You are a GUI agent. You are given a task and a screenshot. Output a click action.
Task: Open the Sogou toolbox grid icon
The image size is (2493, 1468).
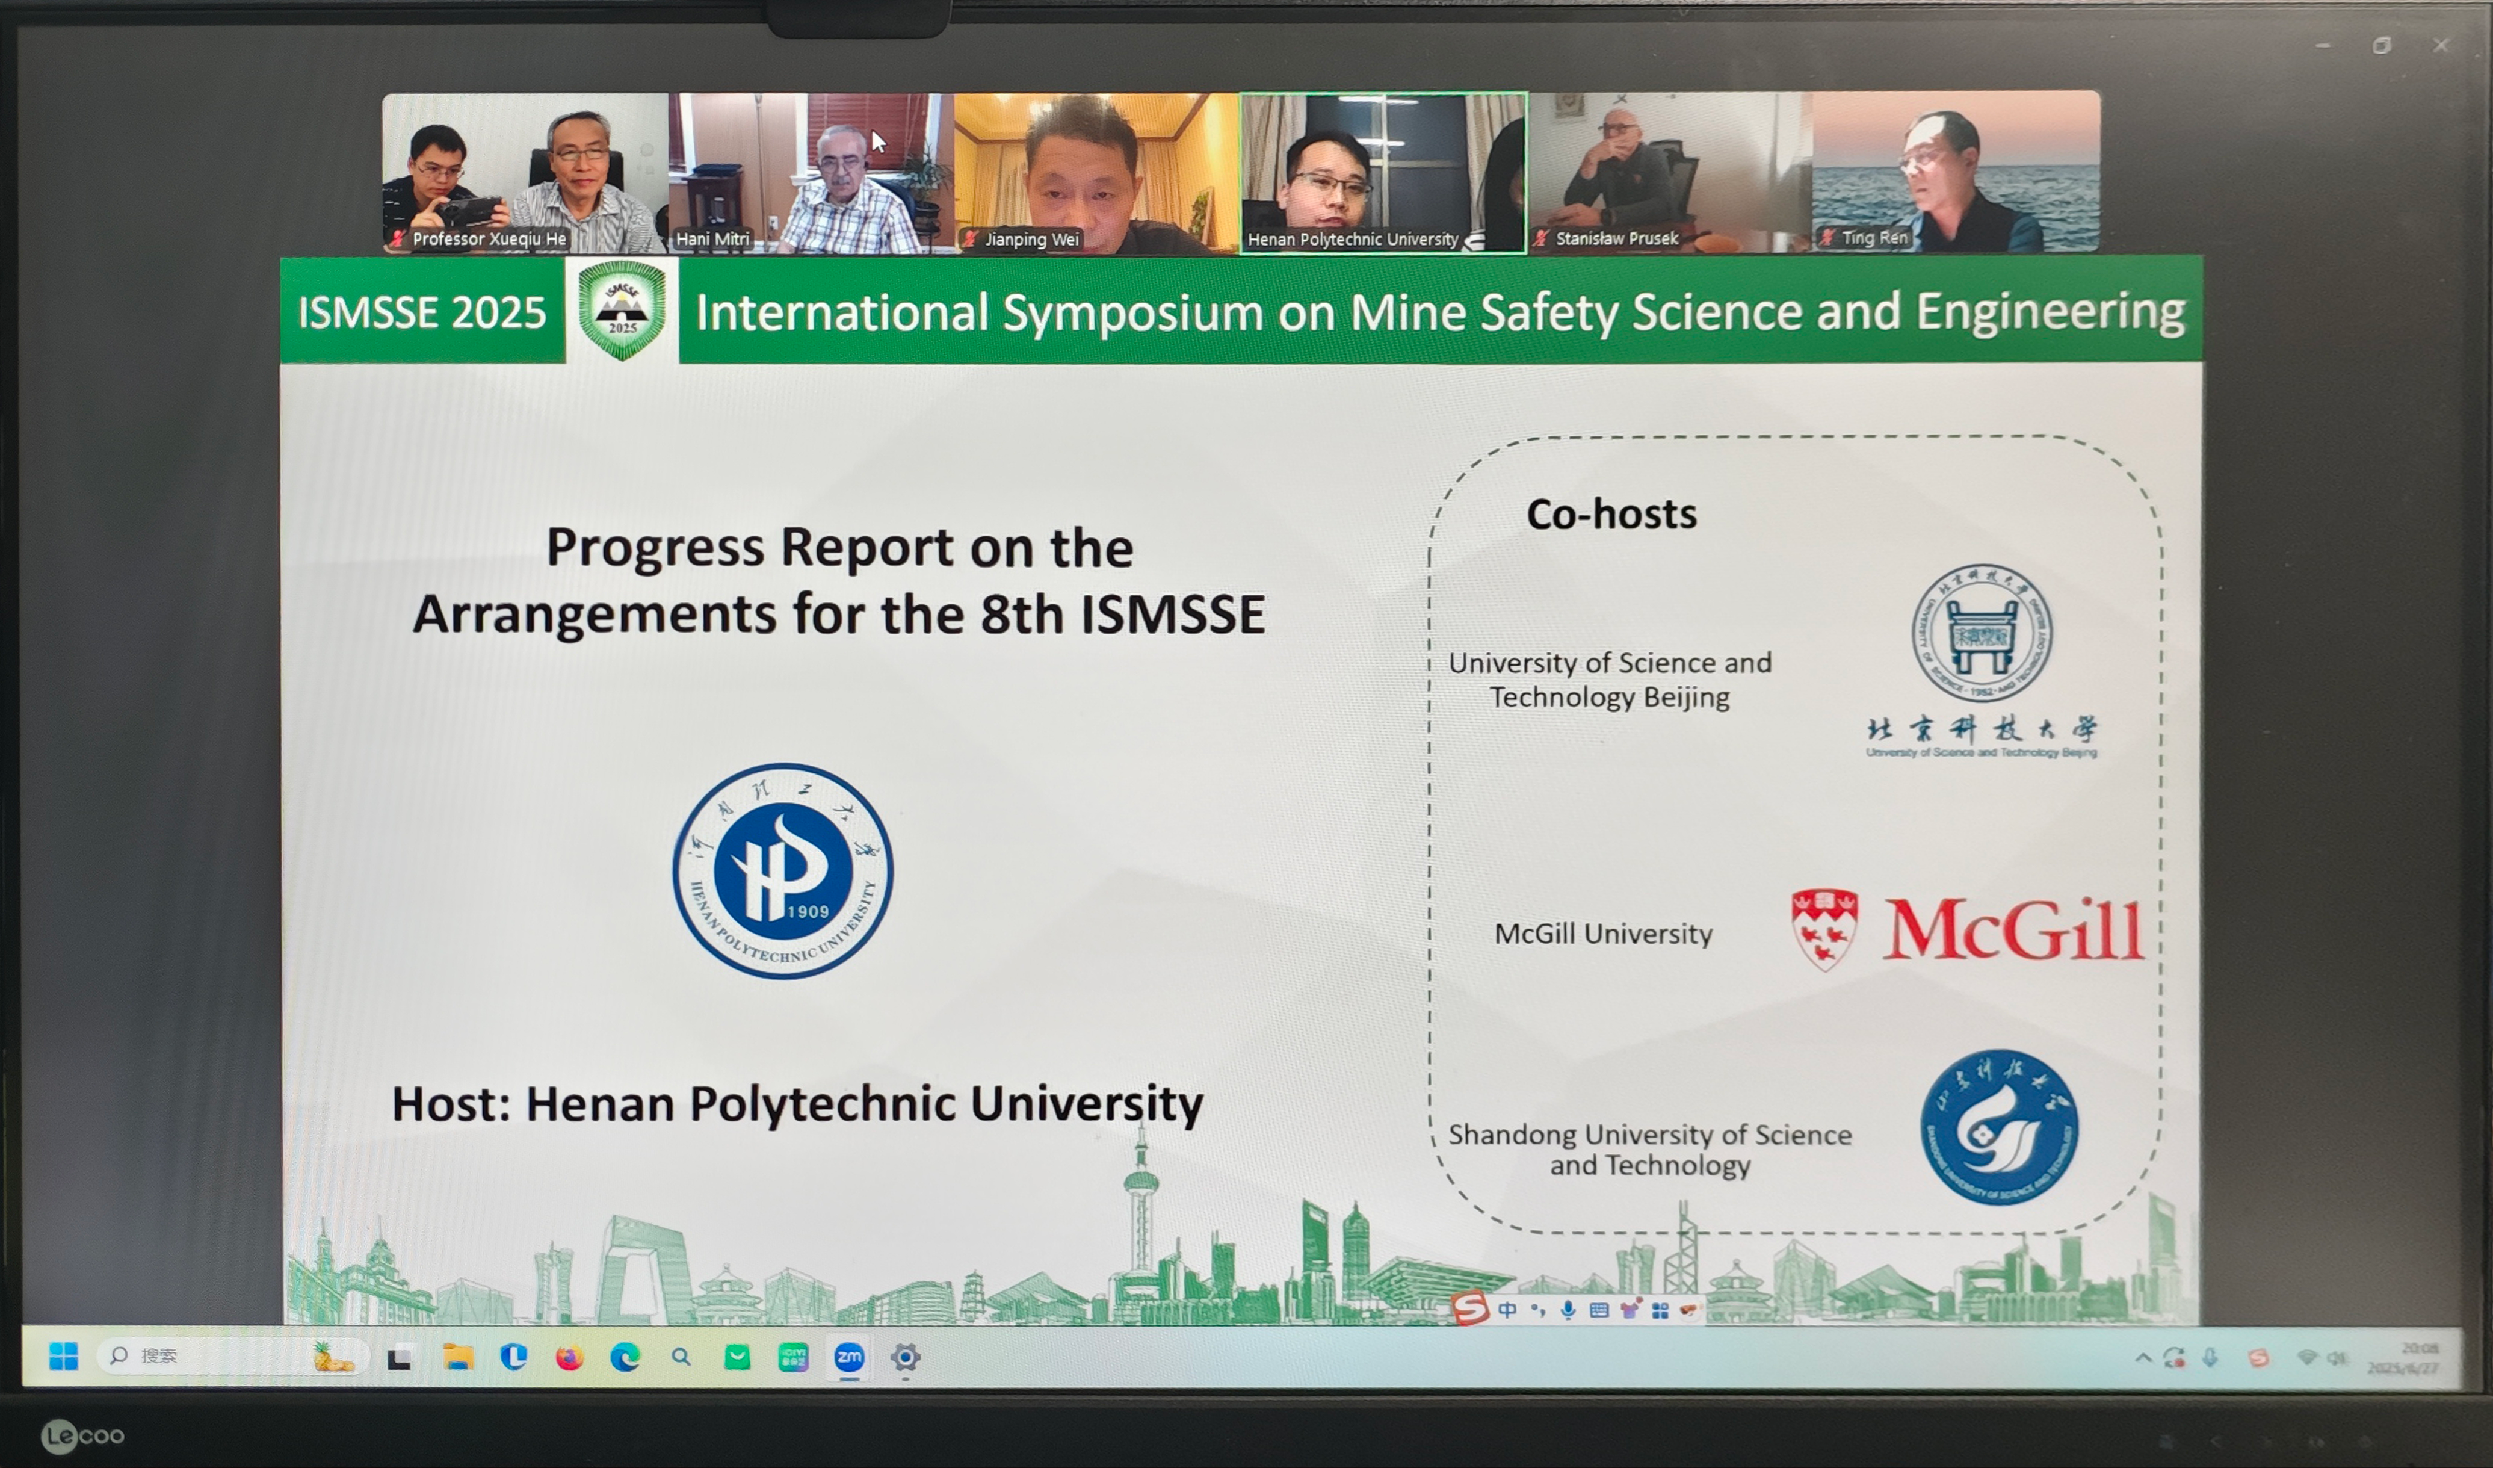tap(1660, 1311)
